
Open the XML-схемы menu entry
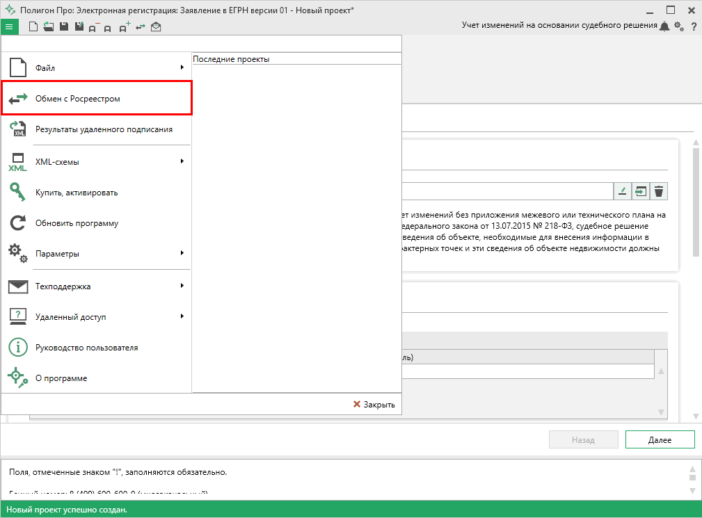[97, 162]
